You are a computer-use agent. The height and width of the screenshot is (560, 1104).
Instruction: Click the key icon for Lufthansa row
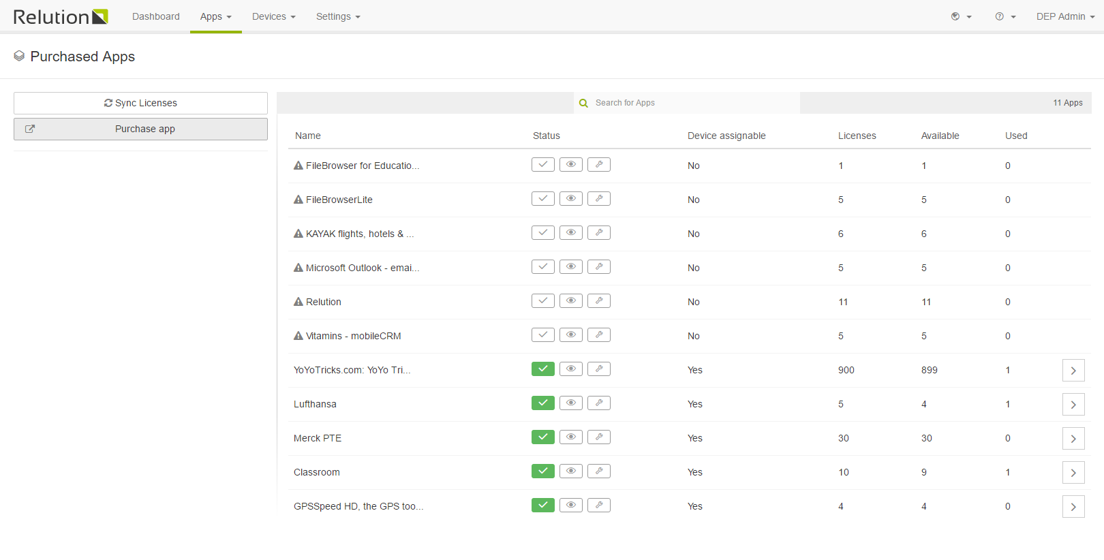coord(599,403)
